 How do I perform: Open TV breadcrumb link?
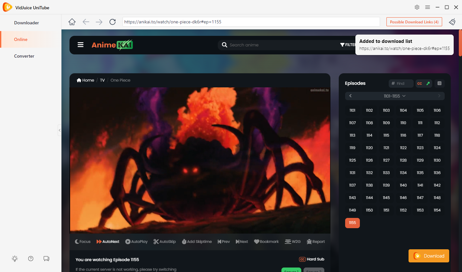tap(102, 80)
